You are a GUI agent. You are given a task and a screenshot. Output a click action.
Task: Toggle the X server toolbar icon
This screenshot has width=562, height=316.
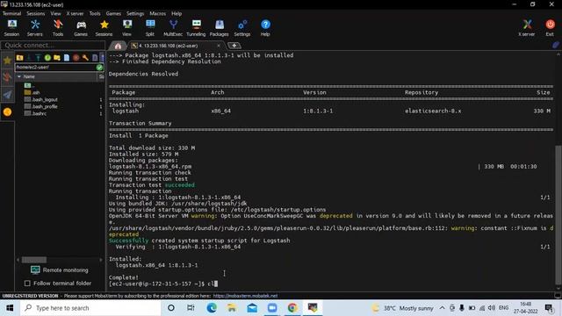point(527,28)
